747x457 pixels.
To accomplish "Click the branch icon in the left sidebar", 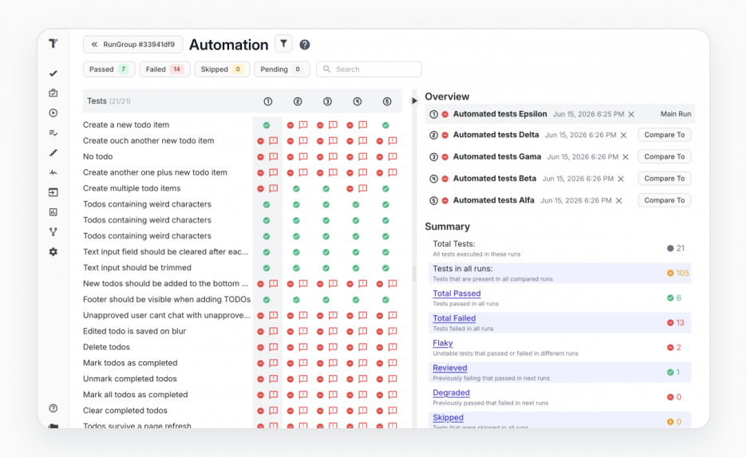I will 53,232.
